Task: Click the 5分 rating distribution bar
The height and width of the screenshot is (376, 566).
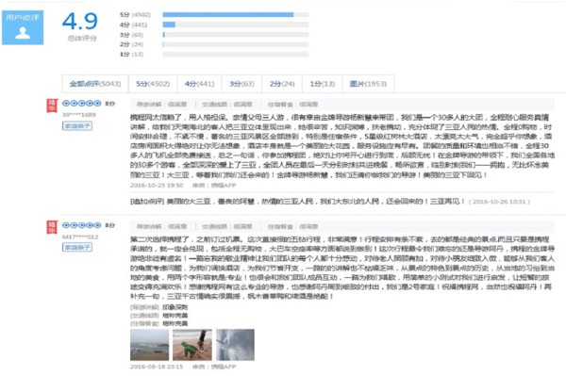Action: click(x=235, y=15)
